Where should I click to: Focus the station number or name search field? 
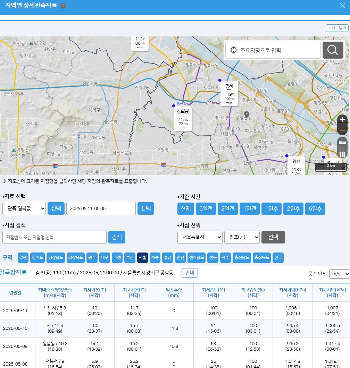[55, 237]
